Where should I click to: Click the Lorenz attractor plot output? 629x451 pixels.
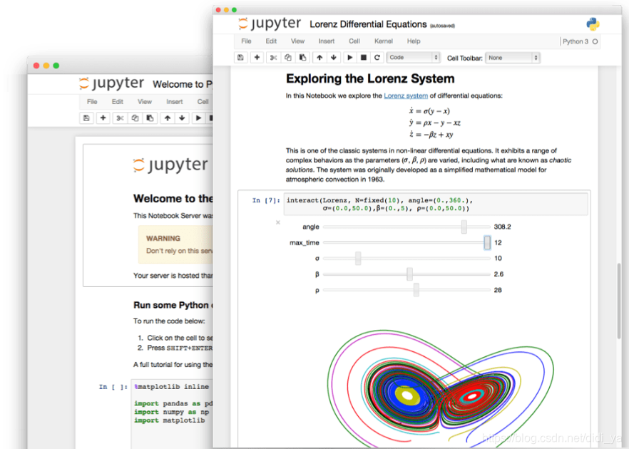pos(440,387)
